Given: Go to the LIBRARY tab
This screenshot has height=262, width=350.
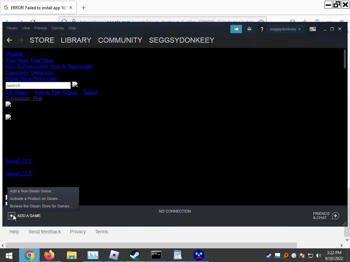Looking at the screenshot, I should [76, 40].
